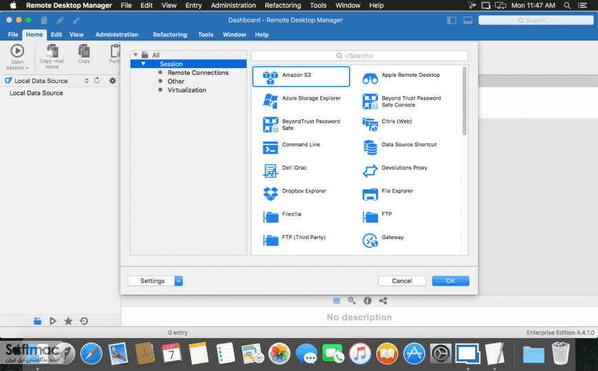Collapse the All tree node

(135, 55)
